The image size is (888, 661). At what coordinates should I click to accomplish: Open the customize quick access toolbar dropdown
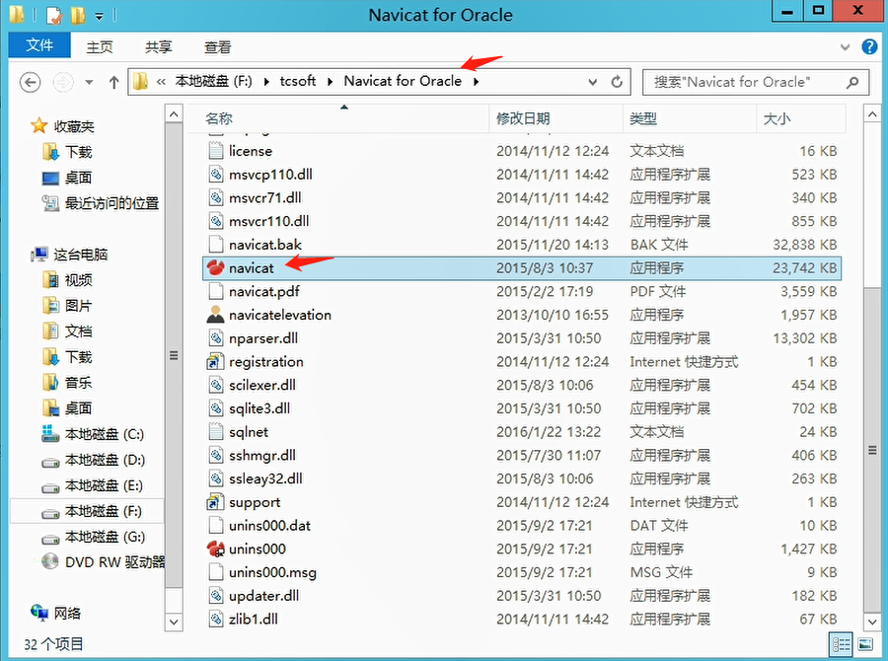[99, 17]
